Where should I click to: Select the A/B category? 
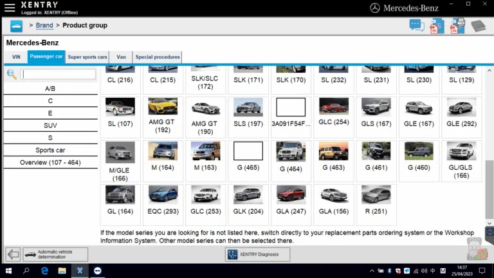tap(50, 89)
